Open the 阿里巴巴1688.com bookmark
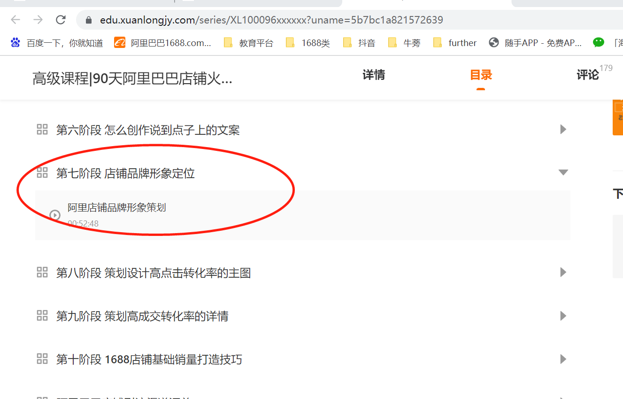Screen dimensions: 623x399 tap(162, 43)
